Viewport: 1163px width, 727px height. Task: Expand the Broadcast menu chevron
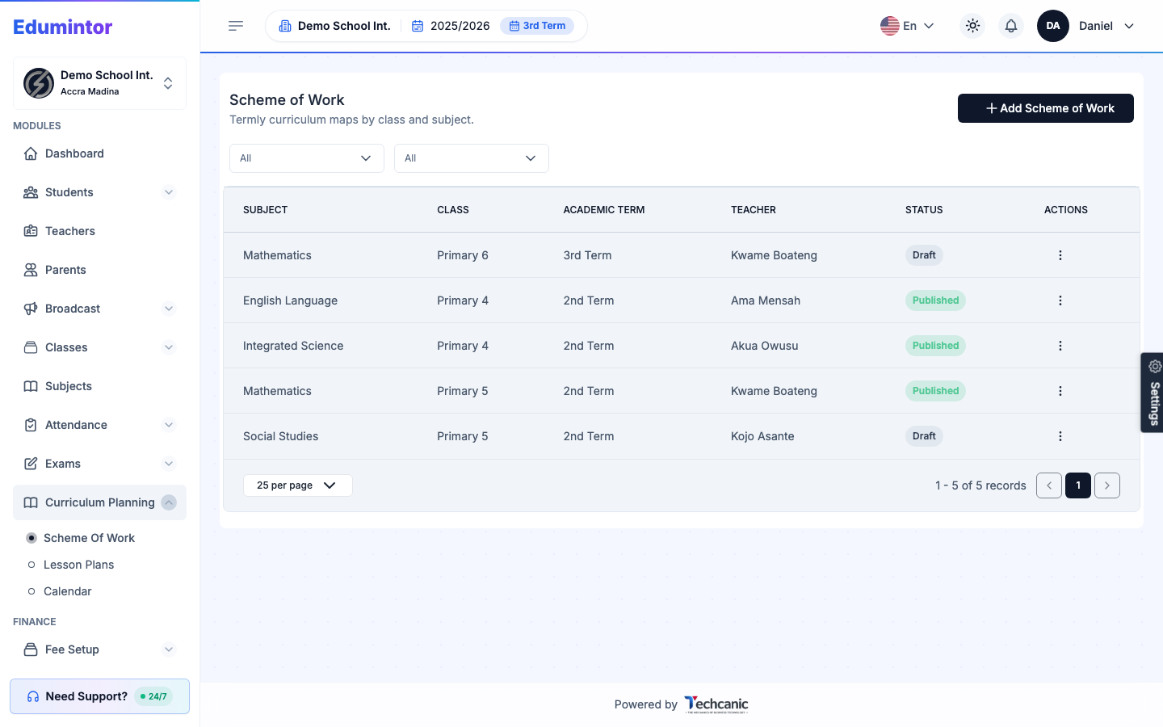click(169, 309)
